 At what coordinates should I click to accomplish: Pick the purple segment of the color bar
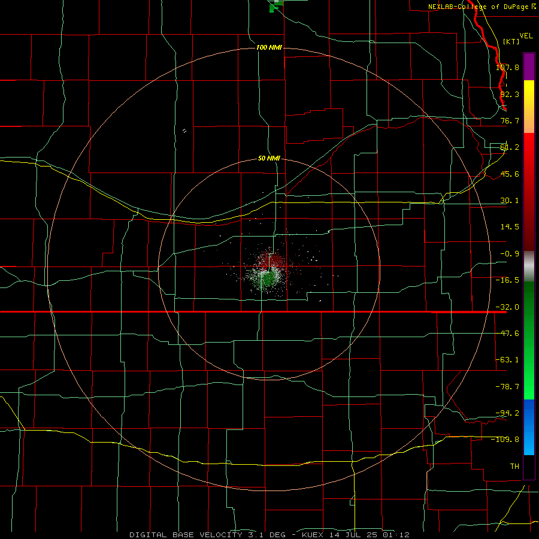[529, 66]
